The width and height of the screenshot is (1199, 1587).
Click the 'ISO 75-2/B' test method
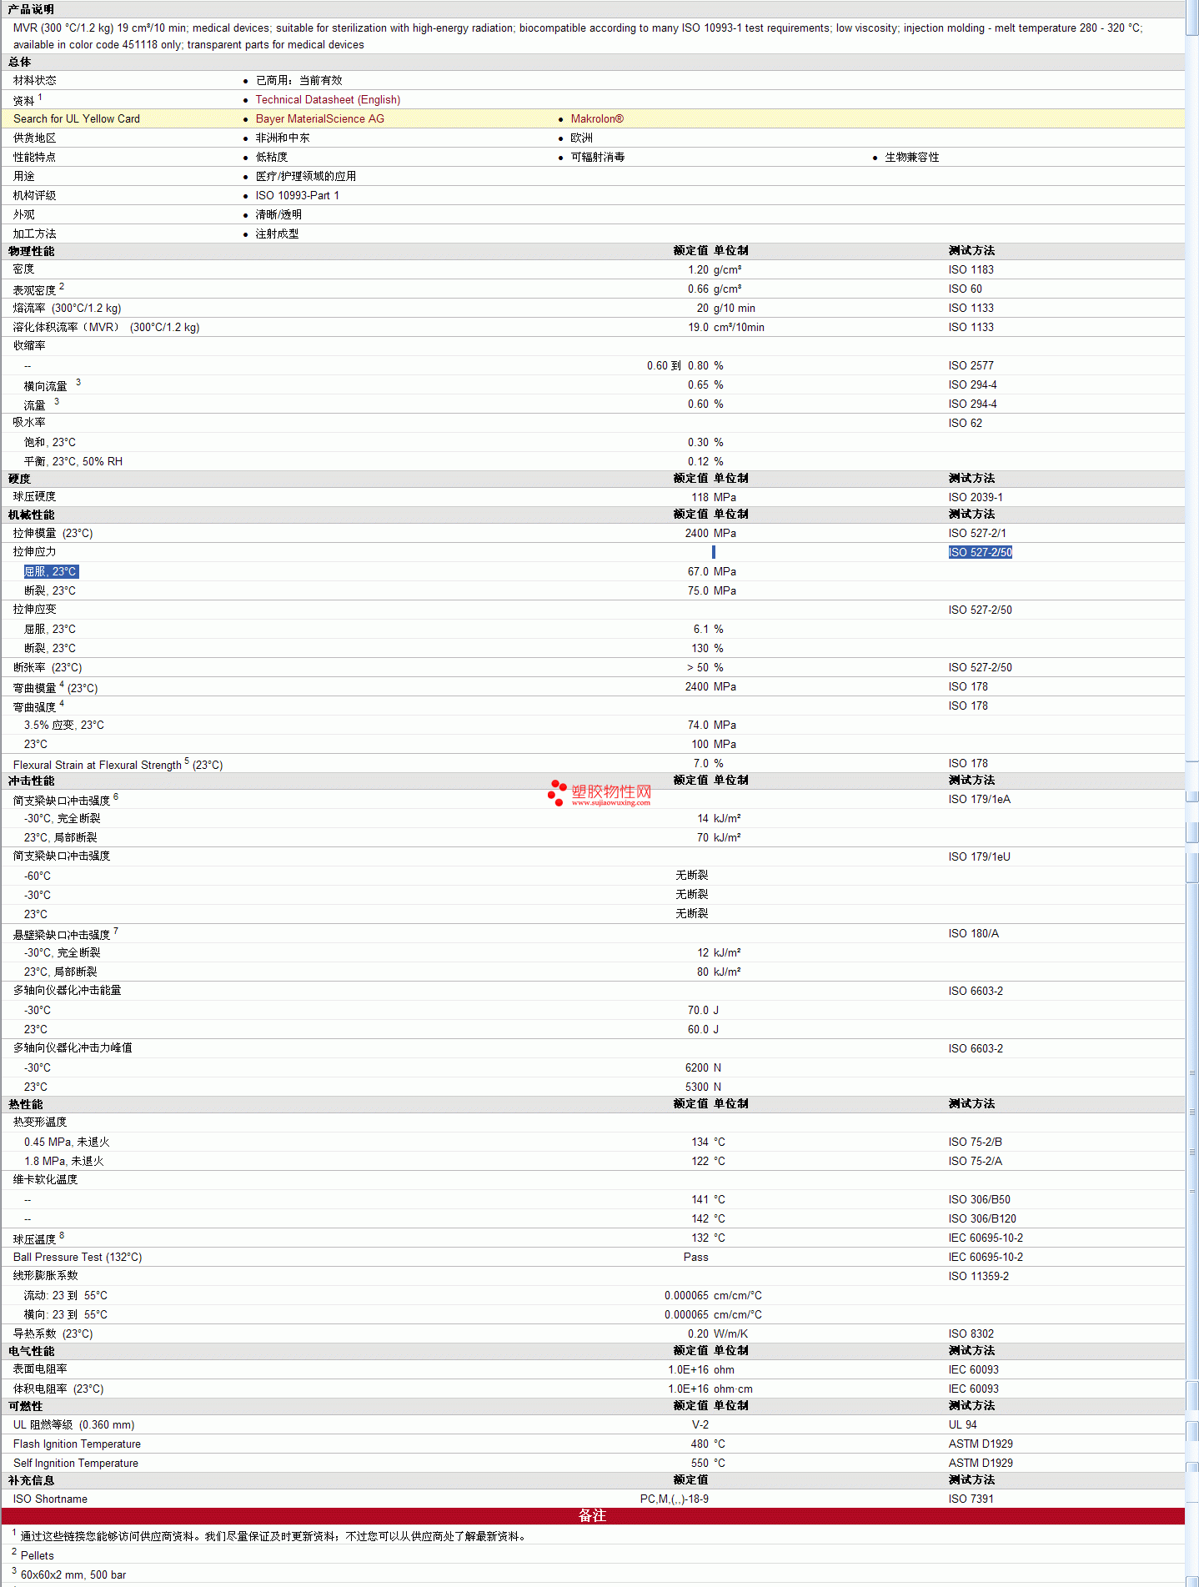[x=976, y=1143]
